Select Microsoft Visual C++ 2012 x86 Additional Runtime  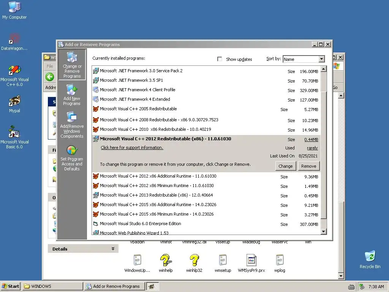tap(206, 176)
